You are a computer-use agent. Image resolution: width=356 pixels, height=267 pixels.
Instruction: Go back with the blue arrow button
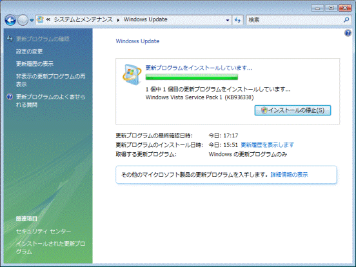click(10, 20)
